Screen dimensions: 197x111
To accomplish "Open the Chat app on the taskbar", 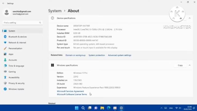I will (96, 108).
